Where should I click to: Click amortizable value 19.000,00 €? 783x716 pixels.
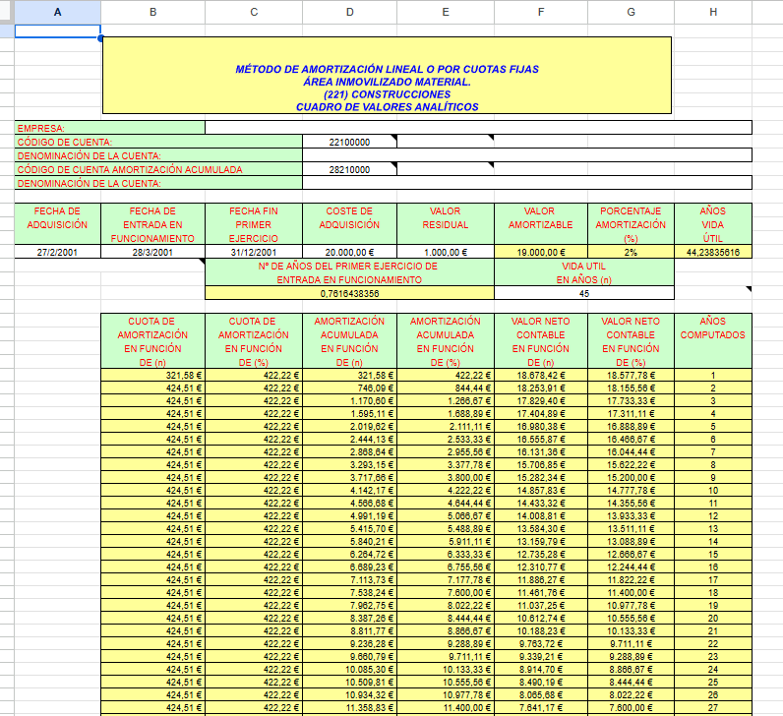click(540, 252)
